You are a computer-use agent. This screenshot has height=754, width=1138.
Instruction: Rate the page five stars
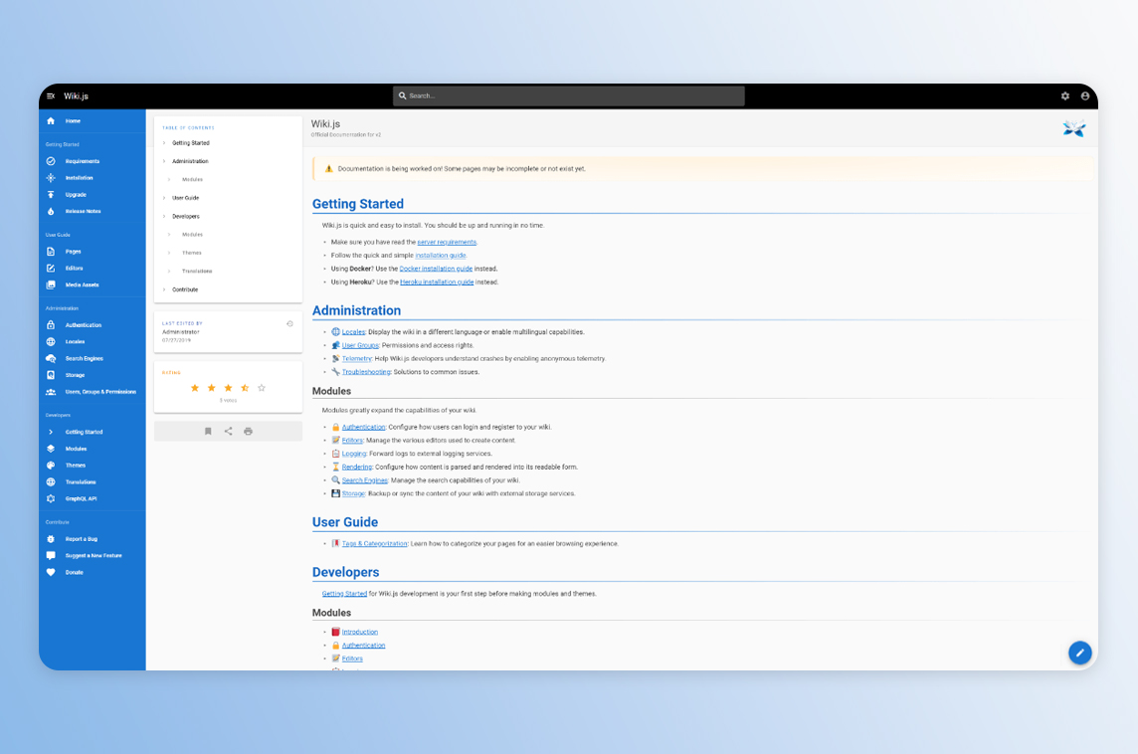pyautogui.click(x=262, y=388)
